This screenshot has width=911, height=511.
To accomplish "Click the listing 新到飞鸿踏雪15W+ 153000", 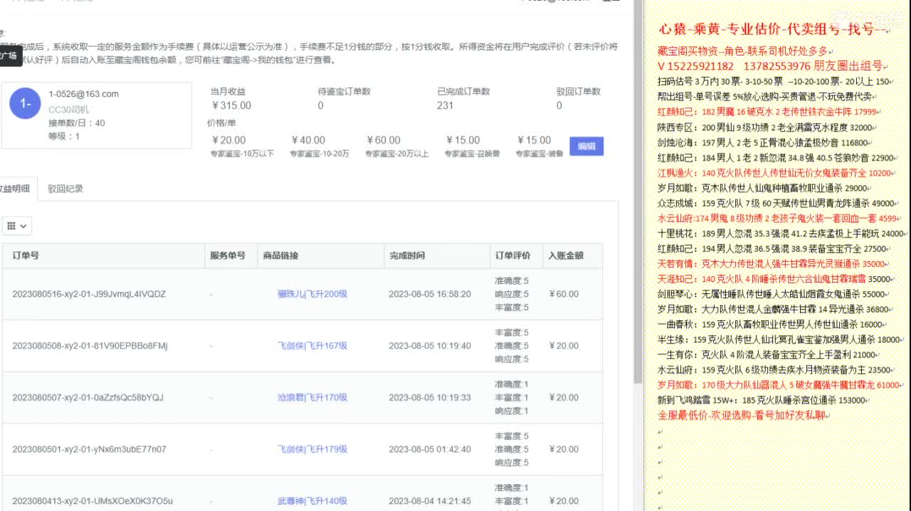I will pyautogui.click(x=762, y=400).
